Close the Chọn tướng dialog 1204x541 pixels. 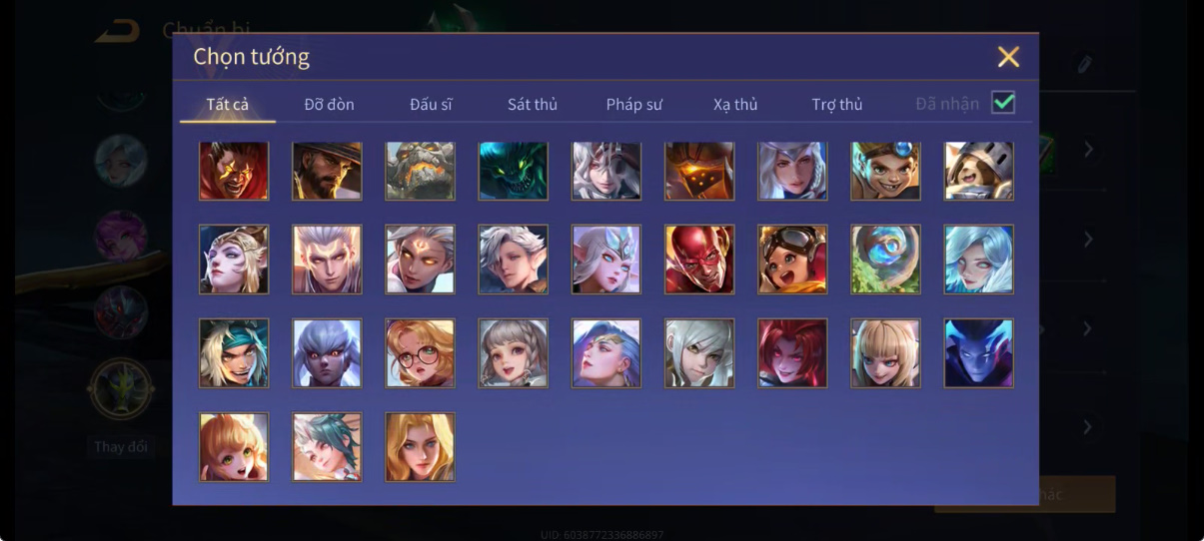1008,57
